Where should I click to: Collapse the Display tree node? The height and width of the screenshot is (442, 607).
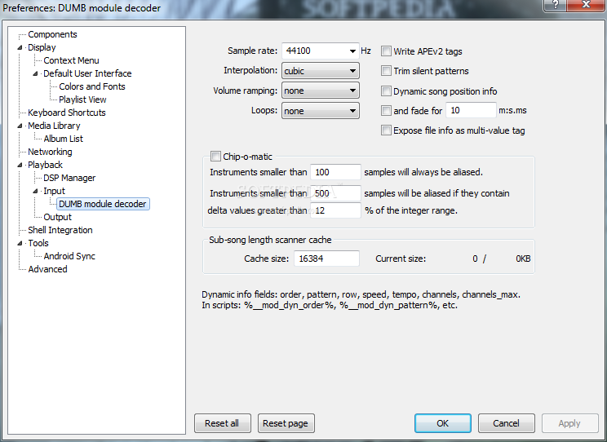[20, 47]
